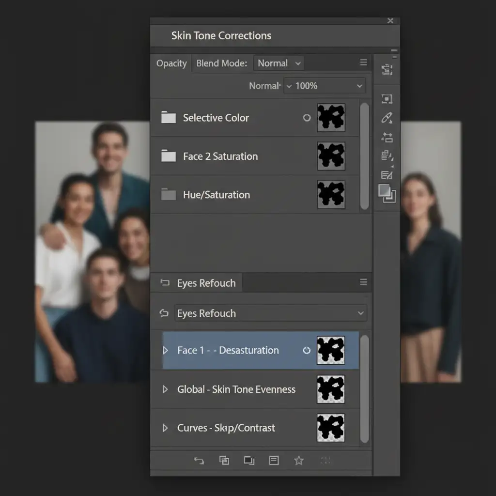Click the Face 2 Saturation mask thumbnail

(331, 156)
